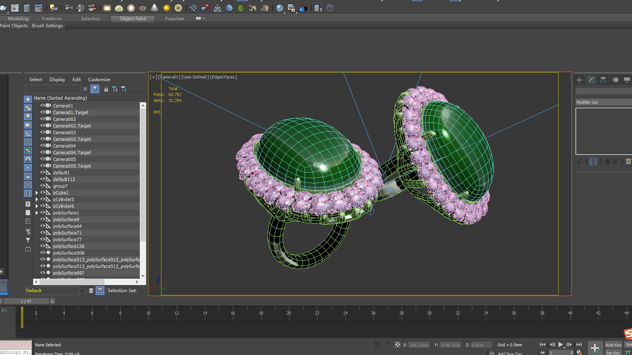Switch to the Modeling ribbon tab
The image size is (632, 355).
(x=18, y=19)
